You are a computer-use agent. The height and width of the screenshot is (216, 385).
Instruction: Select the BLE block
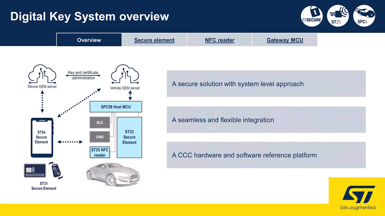coord(100,122)
